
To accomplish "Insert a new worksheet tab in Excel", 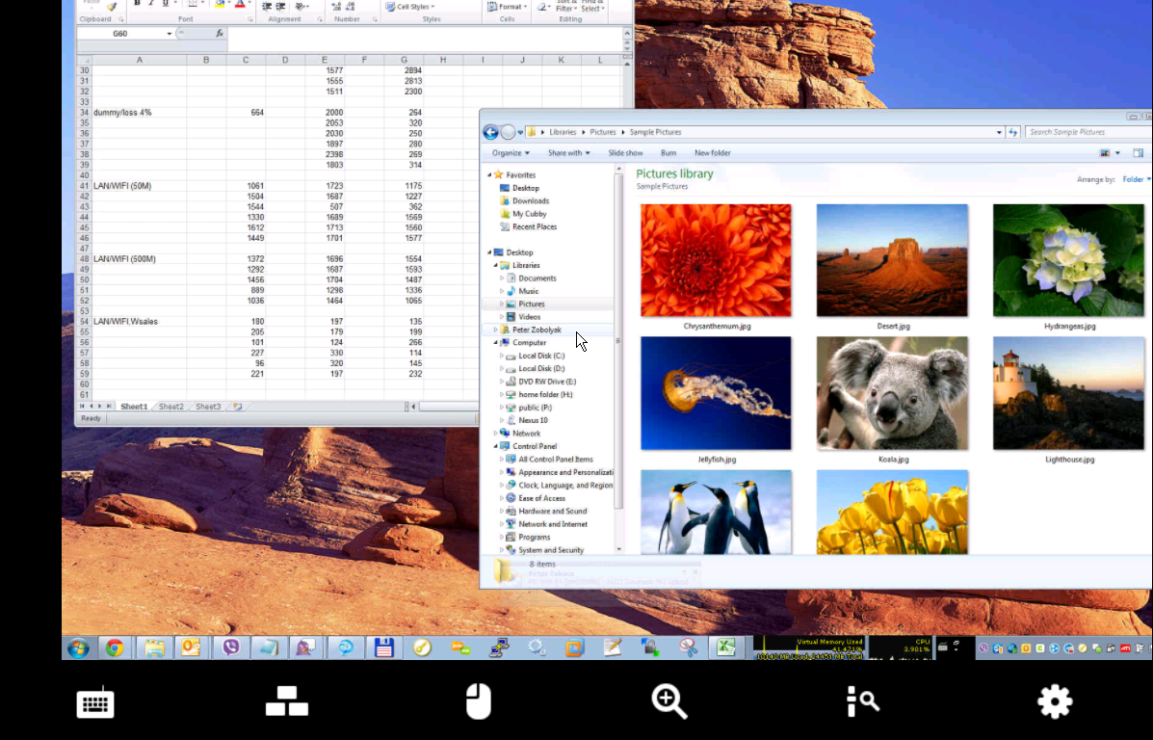I will point(238,406).
